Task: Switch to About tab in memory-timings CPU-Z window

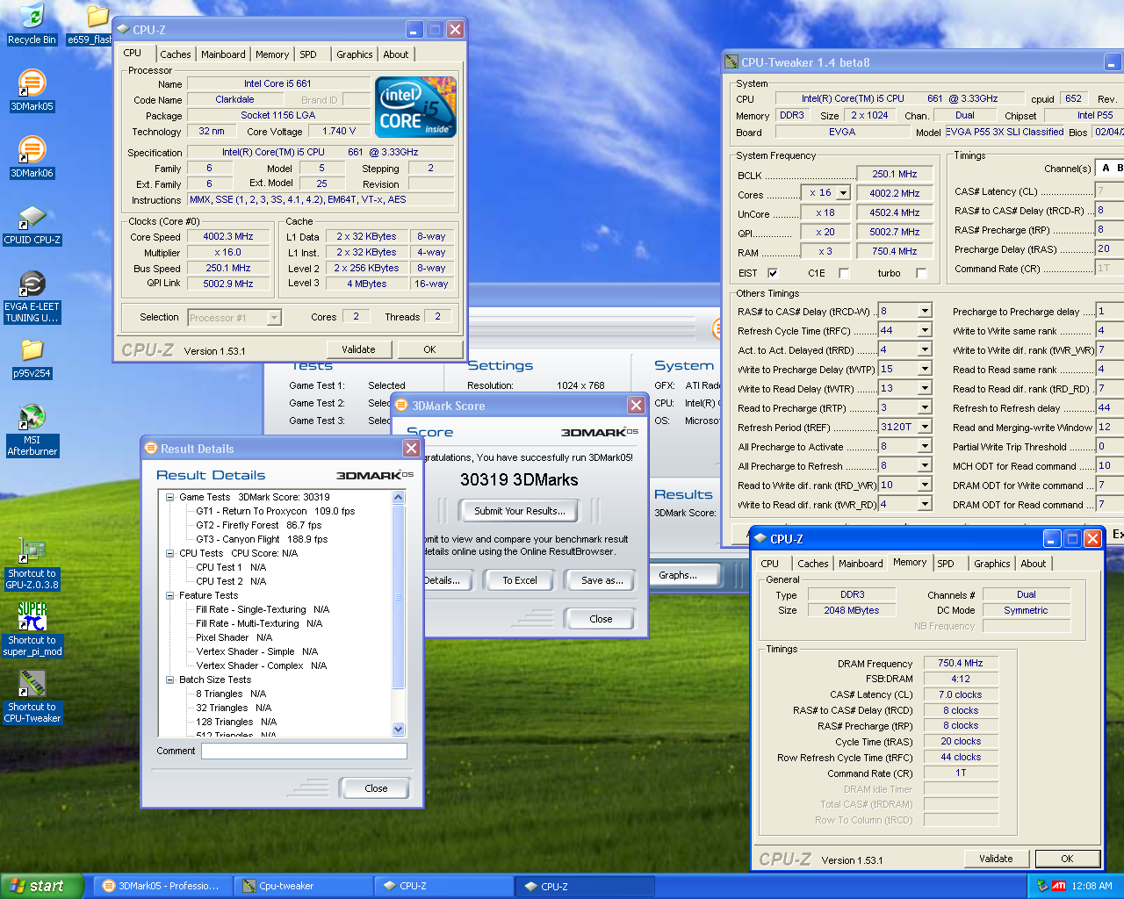Action: click(1034, 564)
